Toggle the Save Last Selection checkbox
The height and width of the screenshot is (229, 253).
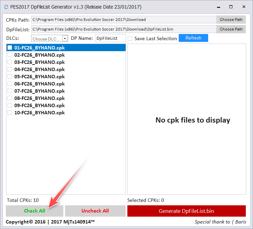tap(130, 38)
